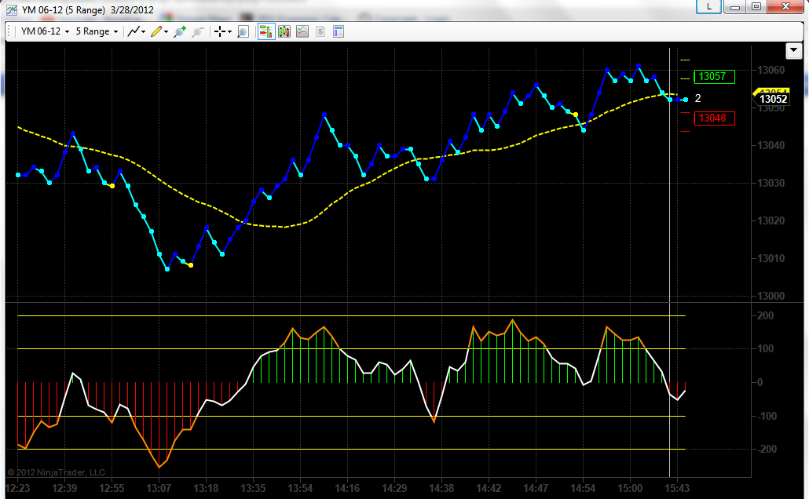Expand the chart style dropdown arrow
The image size is (809, 499).
click(x=144, y=32)
